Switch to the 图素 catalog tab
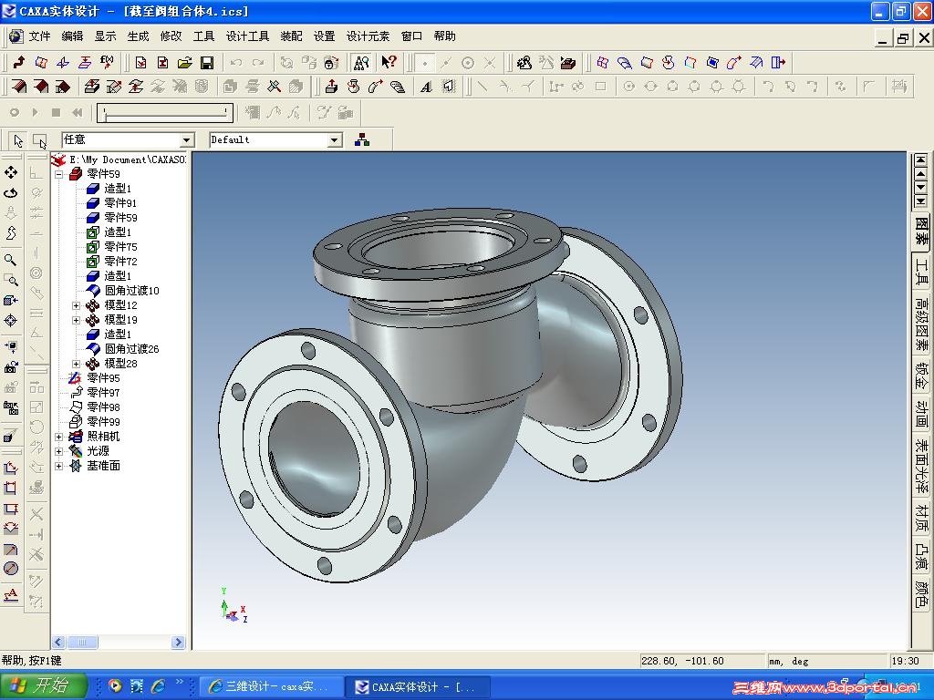The image size is (934, 700). [x=921, y=232]
